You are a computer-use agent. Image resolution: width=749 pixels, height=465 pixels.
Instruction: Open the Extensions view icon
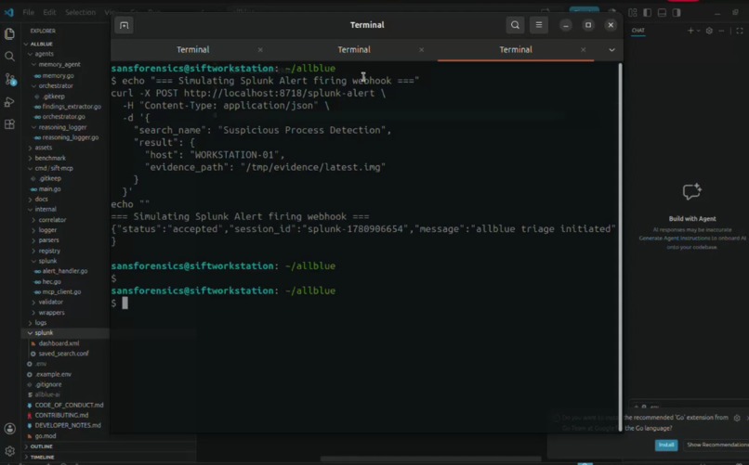9,124
